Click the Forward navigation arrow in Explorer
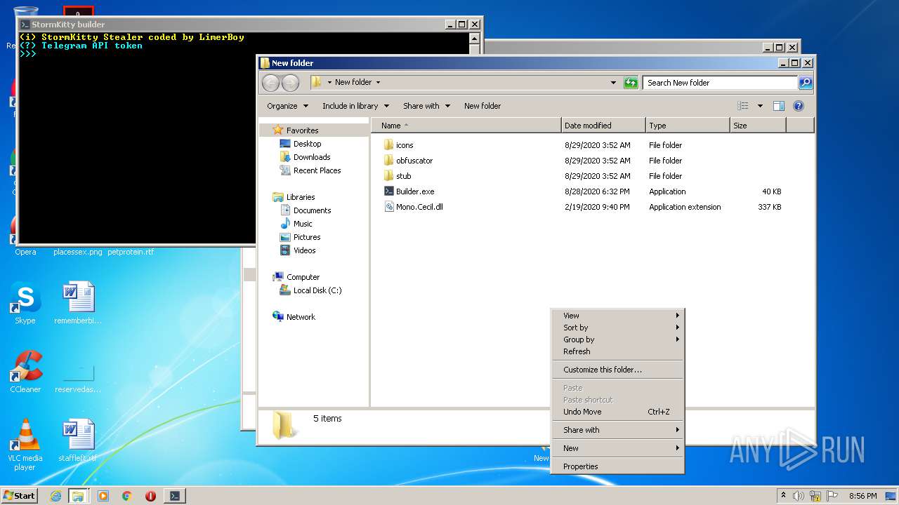This screenshot has width=899, height=505. coord(290,83)
